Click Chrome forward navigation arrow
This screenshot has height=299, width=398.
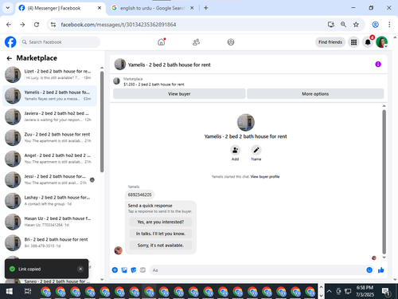pyautogui.click(x=22, y=25)
